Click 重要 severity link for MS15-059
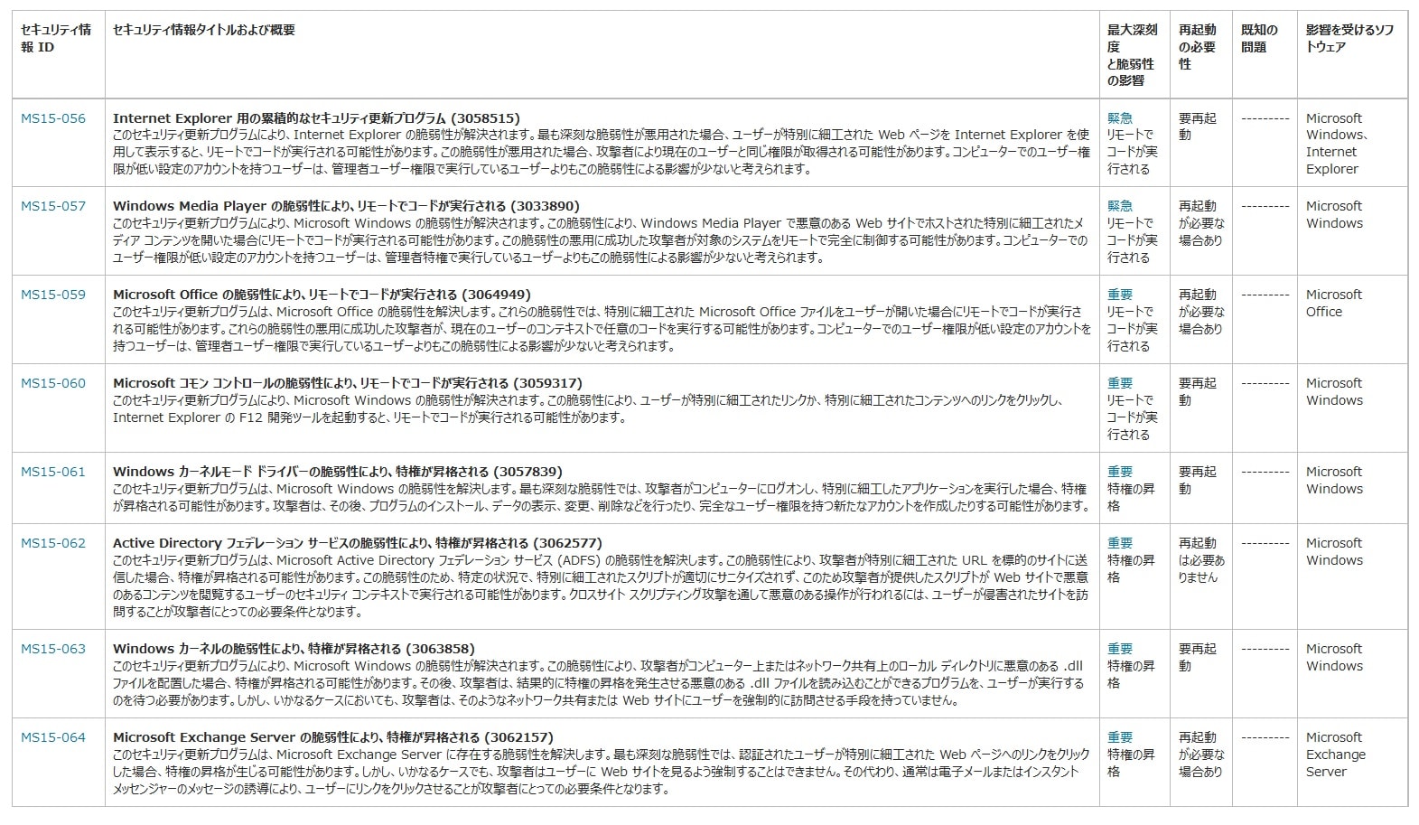The width and height of the screenshot is (1419, 825). point(1120,295)
